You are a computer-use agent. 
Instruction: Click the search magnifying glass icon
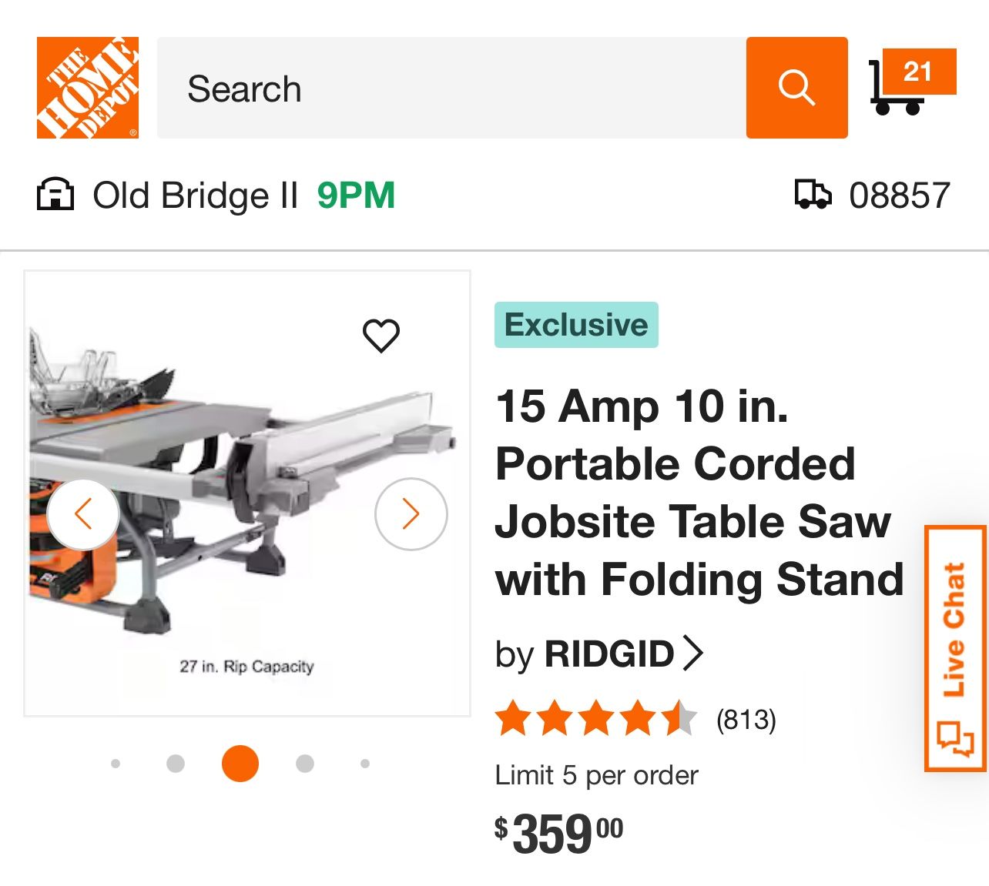[x=797, y=86]
